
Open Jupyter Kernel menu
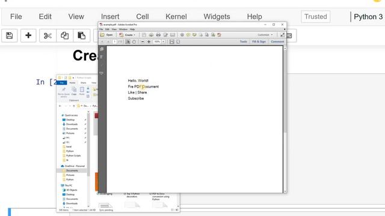pos(176,17)
